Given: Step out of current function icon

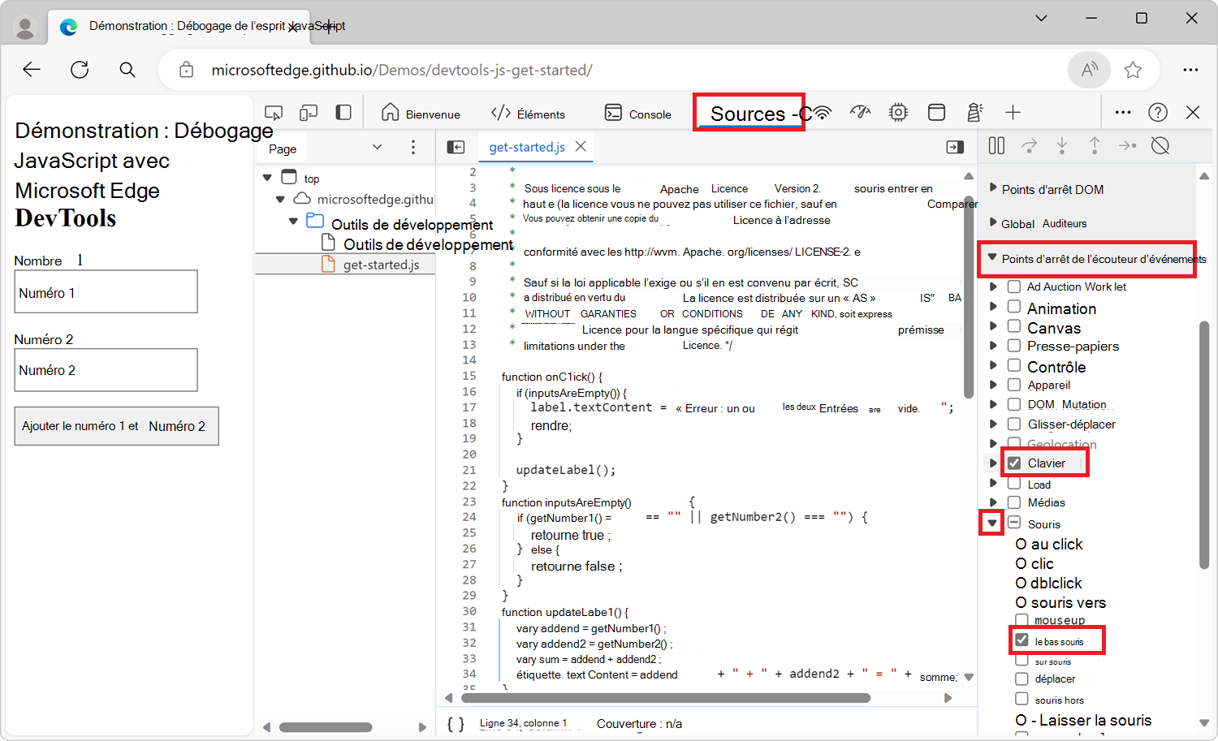Looking at the screenshot, I should [1095, 145].
